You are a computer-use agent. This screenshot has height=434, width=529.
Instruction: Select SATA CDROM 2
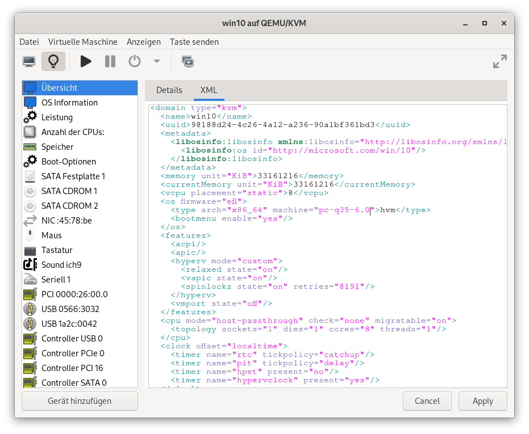tap(80, 206)
